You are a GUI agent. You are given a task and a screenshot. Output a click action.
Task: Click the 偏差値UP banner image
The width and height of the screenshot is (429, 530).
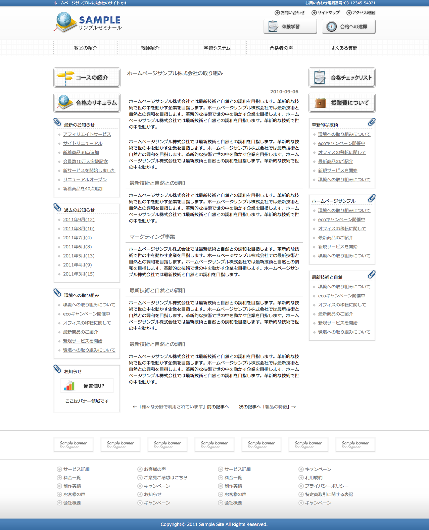[87, 386]
